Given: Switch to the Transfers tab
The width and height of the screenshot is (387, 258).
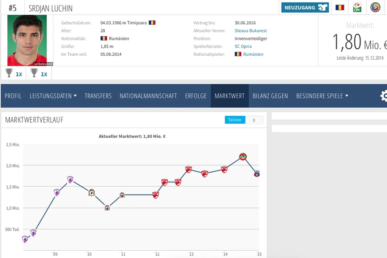Looking at the screenshot, I should coord(98,96).
